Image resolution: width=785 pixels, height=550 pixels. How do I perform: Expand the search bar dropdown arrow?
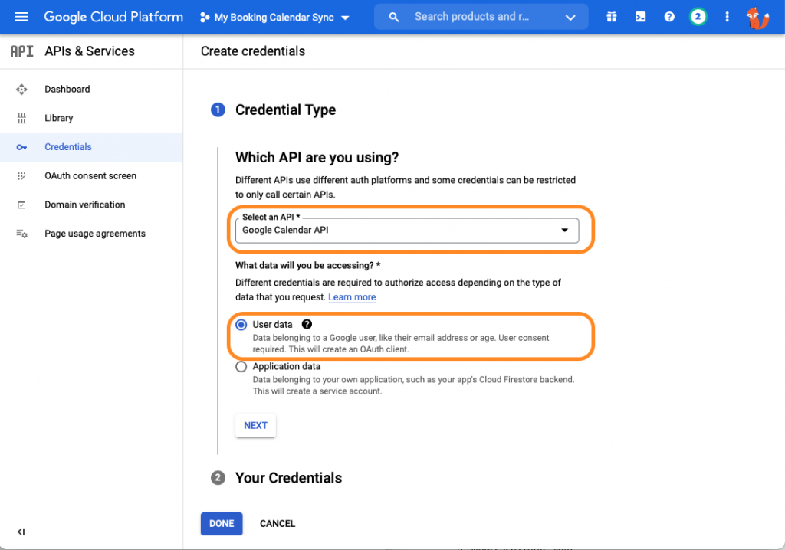[570, 18]
